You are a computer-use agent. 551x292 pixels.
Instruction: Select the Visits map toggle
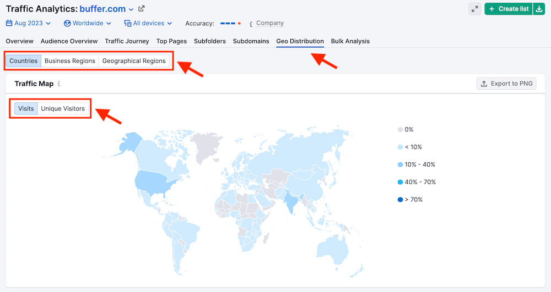click(x=26, y=108)
